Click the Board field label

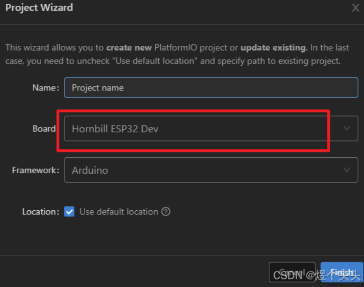(x=44, y=128)
